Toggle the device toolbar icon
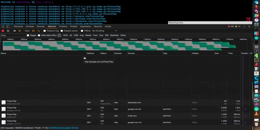The width and height of the screenshot is (260, 130). [8, 27]
